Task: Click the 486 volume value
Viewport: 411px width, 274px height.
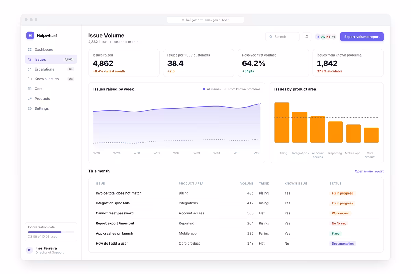Action: click(x=250, y=193)
